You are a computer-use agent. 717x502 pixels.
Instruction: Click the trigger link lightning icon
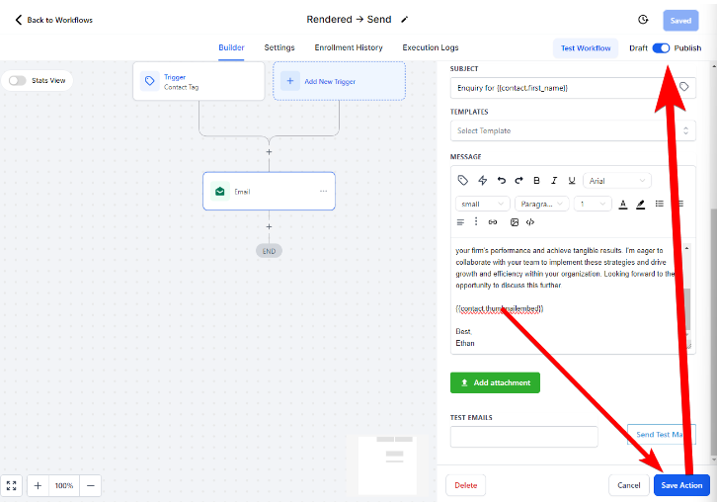tap(482, 180)
